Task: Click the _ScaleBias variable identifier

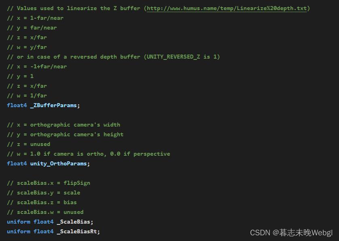Action: 73,222
